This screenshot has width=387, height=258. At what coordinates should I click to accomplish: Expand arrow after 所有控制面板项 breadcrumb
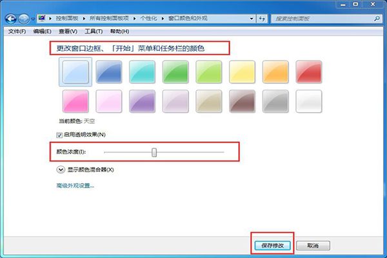pos(135,19)
